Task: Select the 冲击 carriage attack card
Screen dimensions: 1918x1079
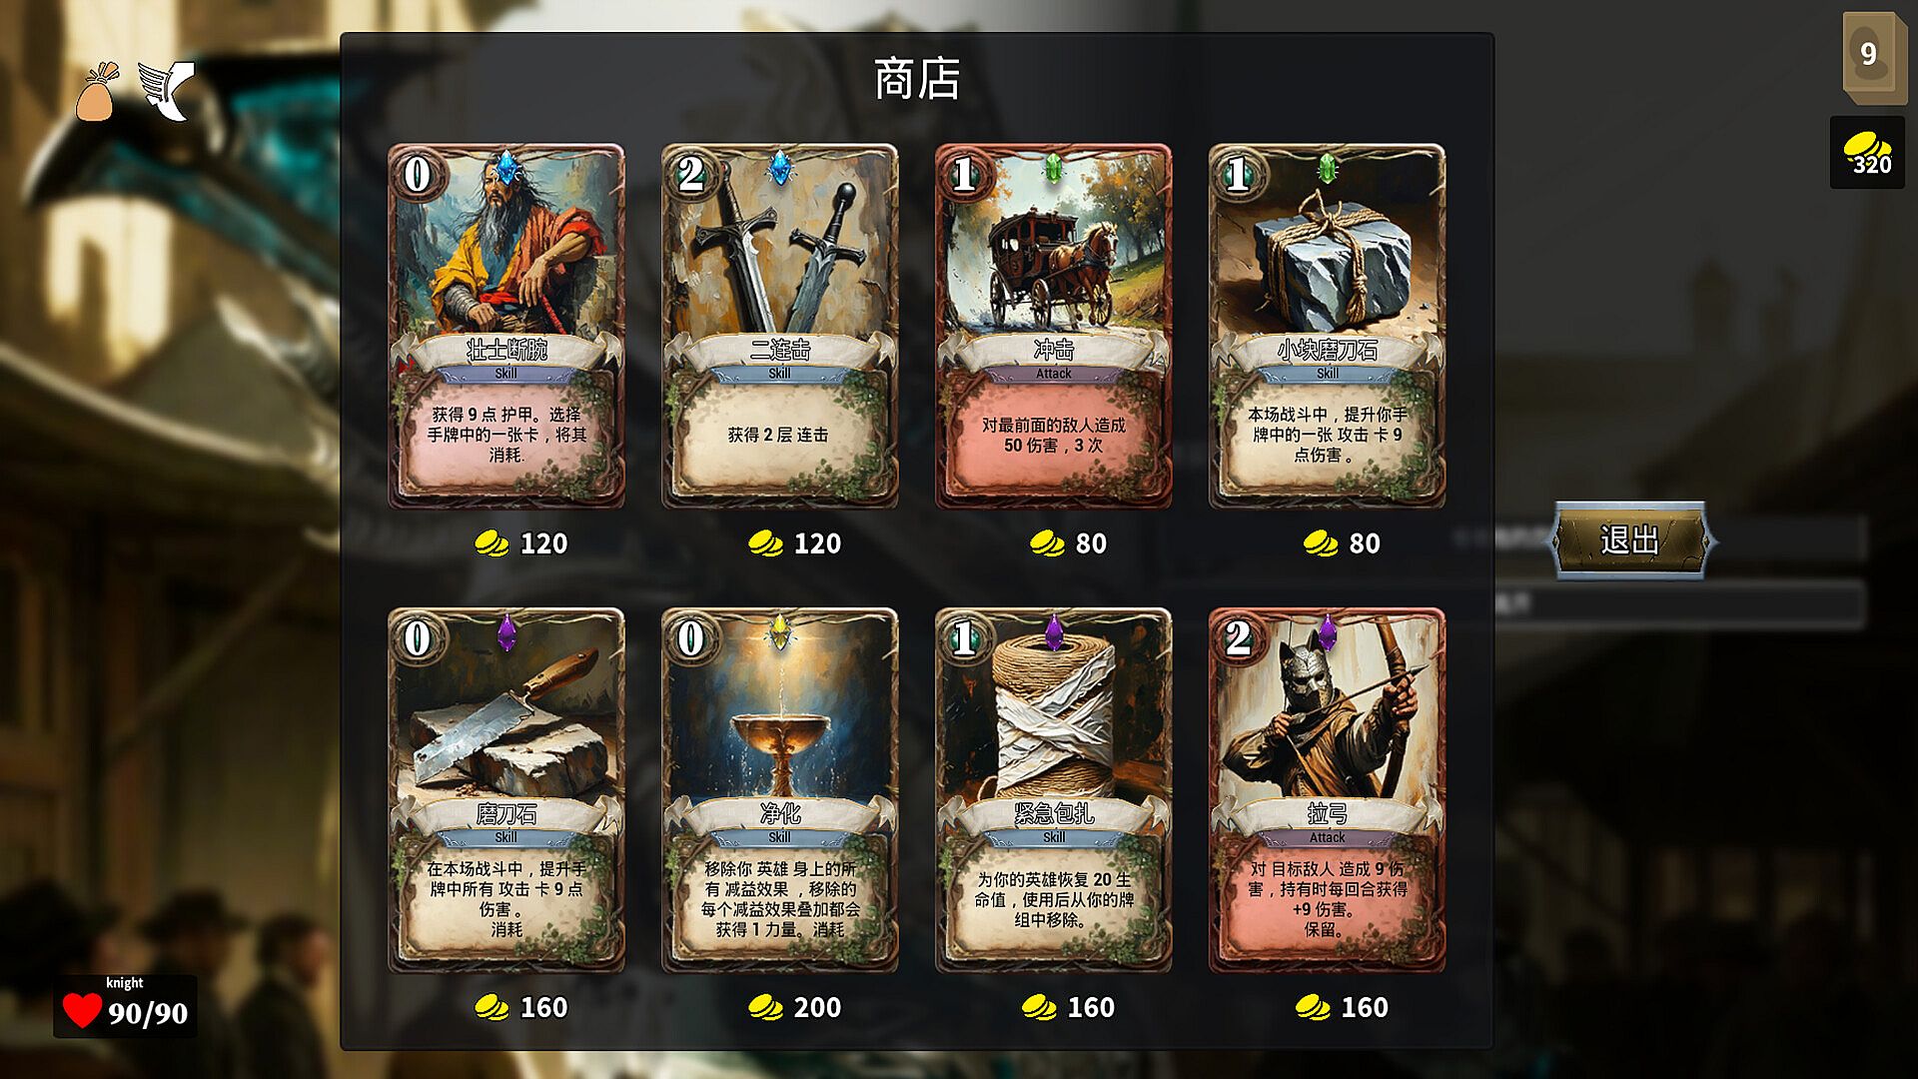Action: pyautogui.click(x=1053, y=326)
